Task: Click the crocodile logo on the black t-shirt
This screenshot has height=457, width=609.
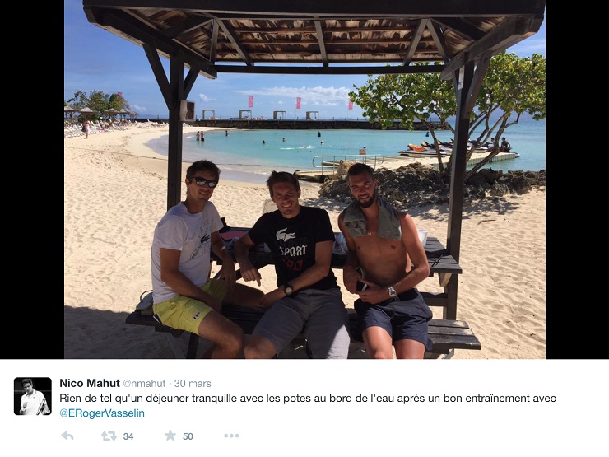Action: tap(286, 235)
